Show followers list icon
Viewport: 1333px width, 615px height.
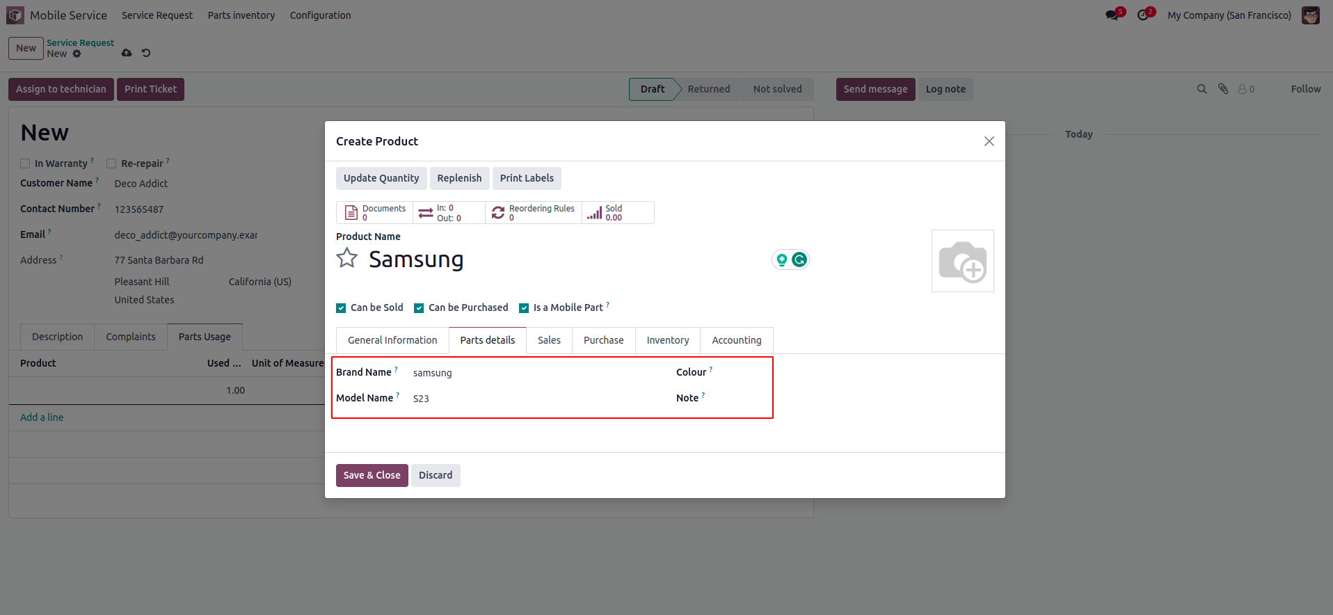1246,89
